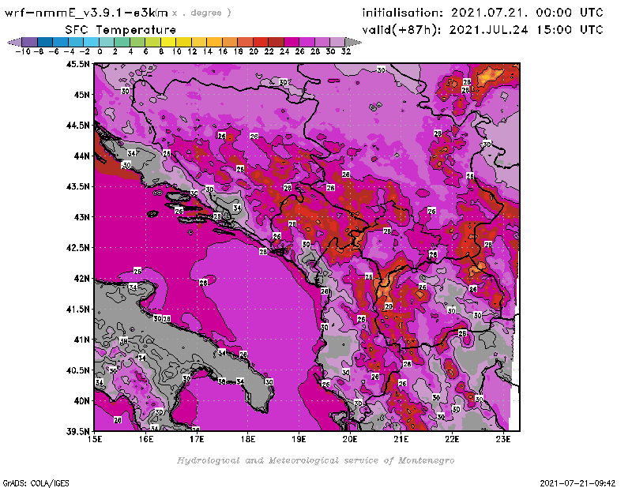The height and width of the screenshot is (488, 632).
Task: Click the '44.5N' latitude label
Action: tap(77, 126)
